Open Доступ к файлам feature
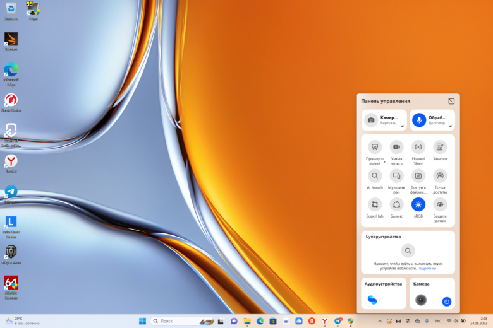The height and width of the screenshot is (328, 493). (418, 176)
